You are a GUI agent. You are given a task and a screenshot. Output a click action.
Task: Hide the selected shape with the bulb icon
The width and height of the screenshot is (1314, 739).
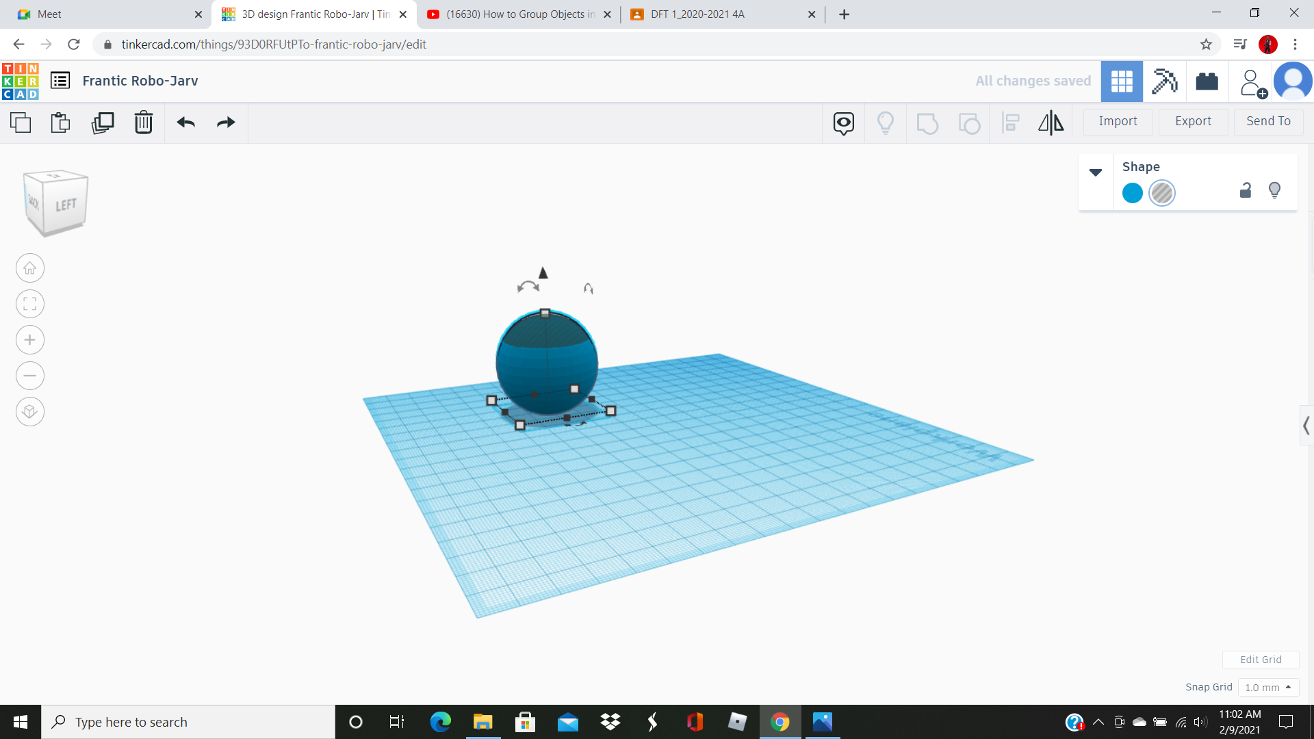click(x=1274, y=190)
